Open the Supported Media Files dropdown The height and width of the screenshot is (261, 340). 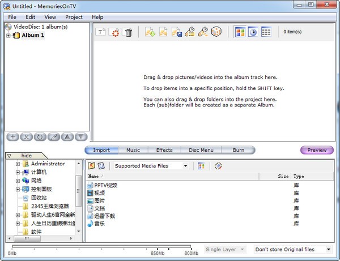(x=151, y=166)
